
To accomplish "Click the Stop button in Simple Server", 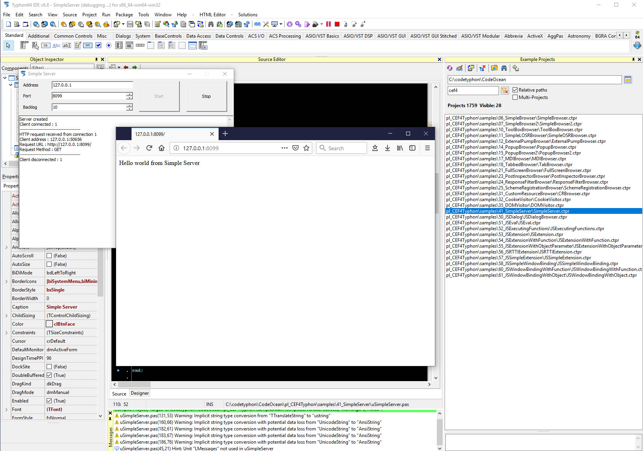I will (206, 96).
